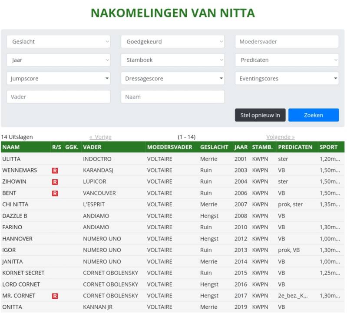Expand the Jaar dropdown

tap(59, 60)
